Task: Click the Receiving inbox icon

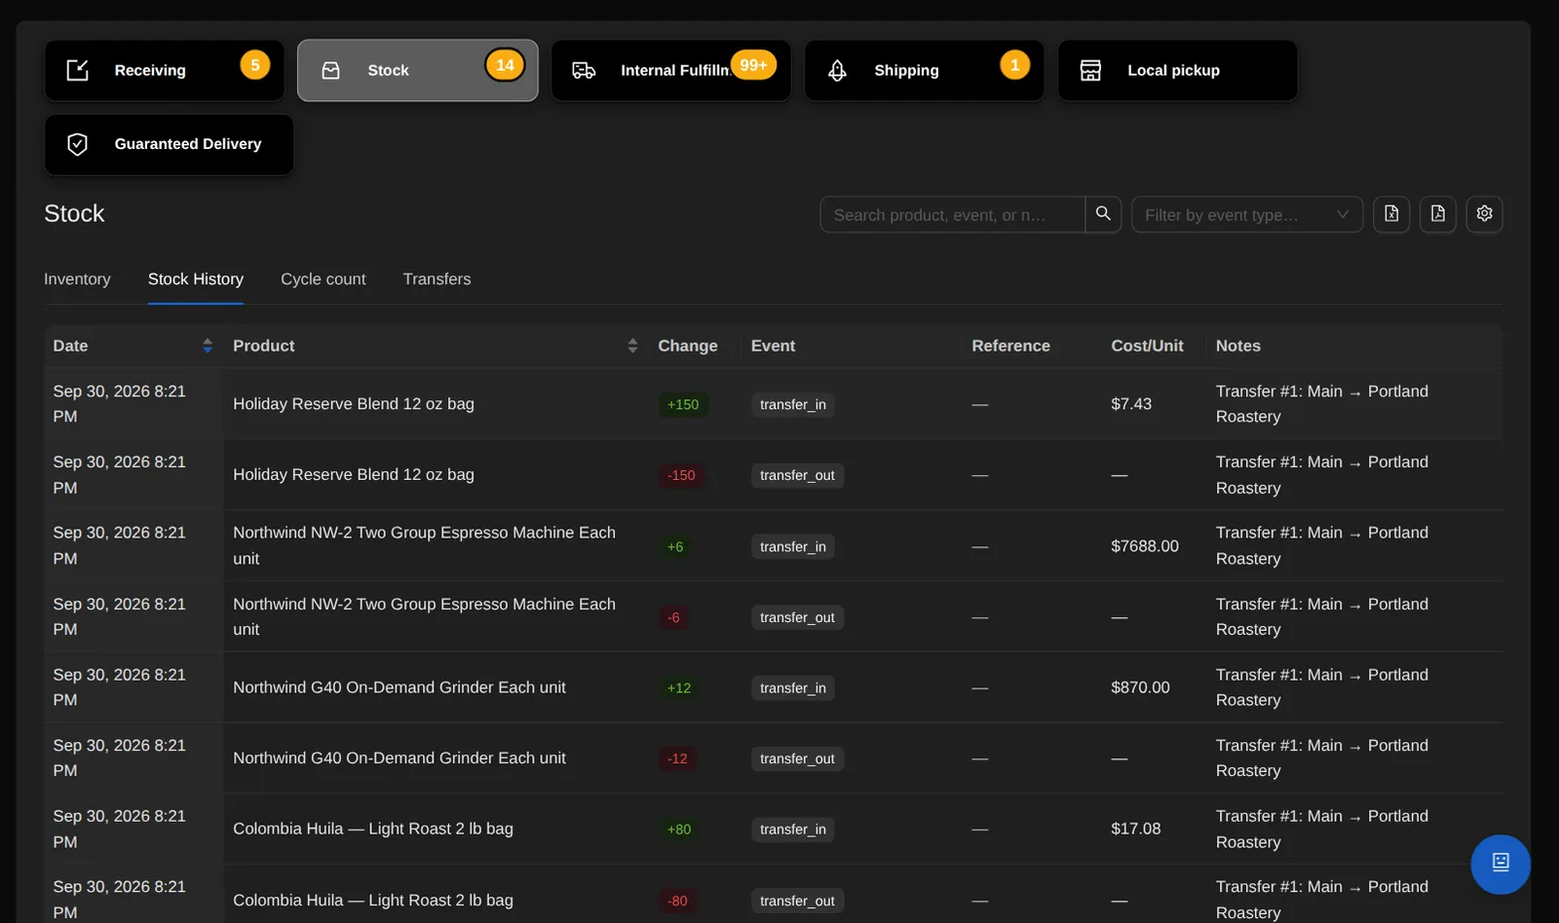Action: [x=77, y=70]
